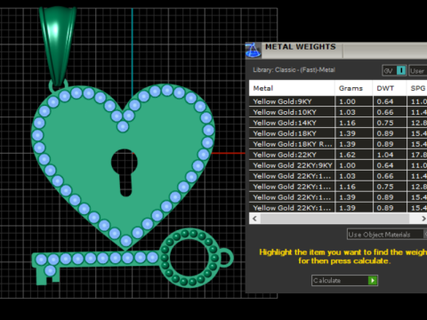Select the Yellow Gold:14KY row
The width and height of the screenshot is (427, 320).
338,123
